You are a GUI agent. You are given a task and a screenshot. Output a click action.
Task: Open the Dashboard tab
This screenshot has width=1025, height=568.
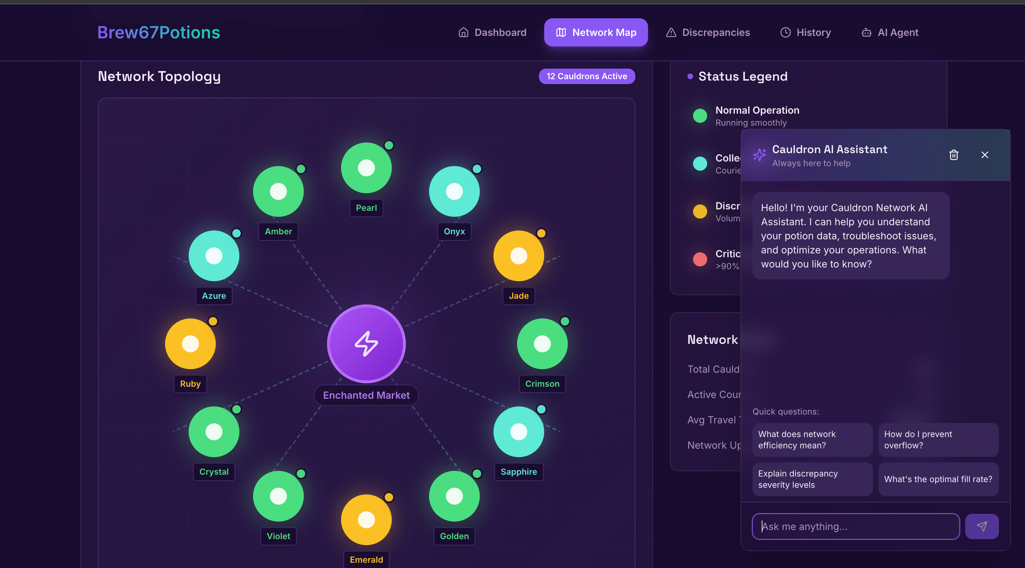[492, 32]
